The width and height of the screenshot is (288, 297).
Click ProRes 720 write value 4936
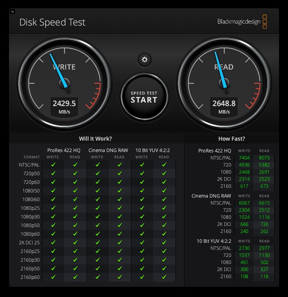(x=244, y=165)
